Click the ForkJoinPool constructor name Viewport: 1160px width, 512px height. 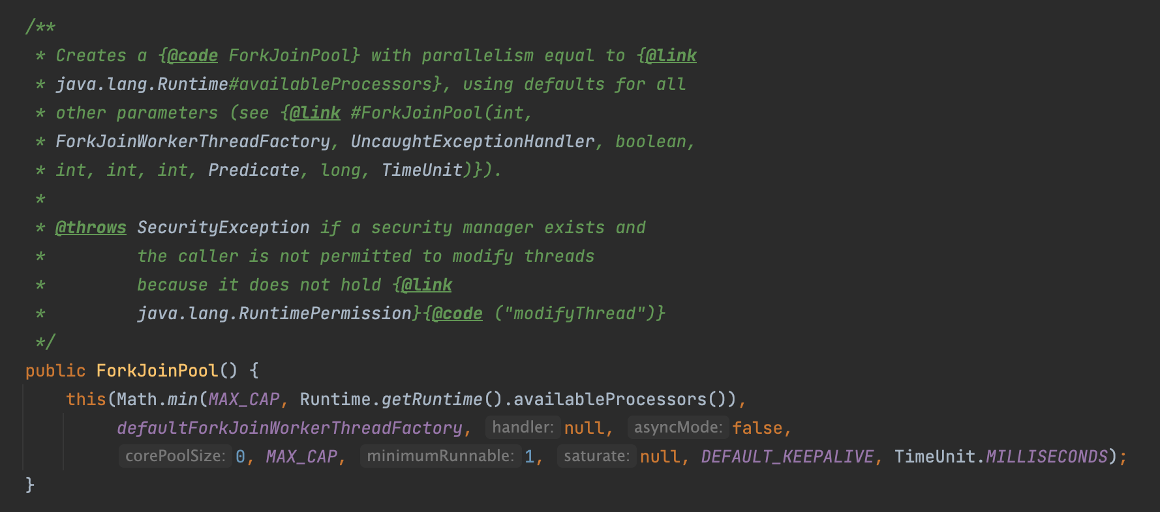(157, 371)
